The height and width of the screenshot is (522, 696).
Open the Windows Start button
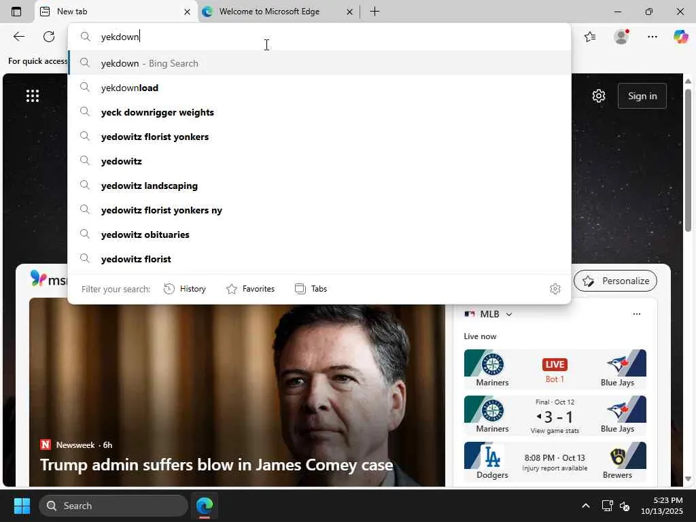22,506
